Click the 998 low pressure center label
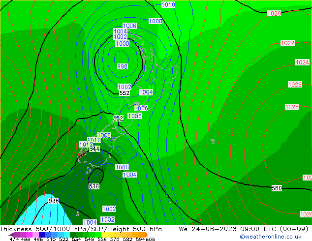Image resolution: width=312 pixels, height=241 pixels. (122, 66)
